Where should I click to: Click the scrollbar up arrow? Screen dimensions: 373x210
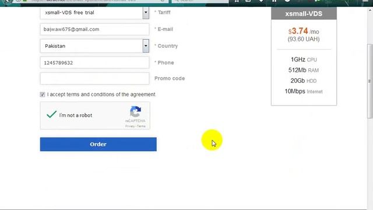[370, 10]
